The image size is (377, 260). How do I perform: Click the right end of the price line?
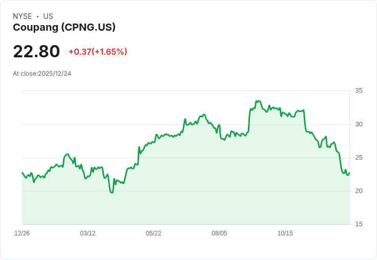(x=349, y=172)
